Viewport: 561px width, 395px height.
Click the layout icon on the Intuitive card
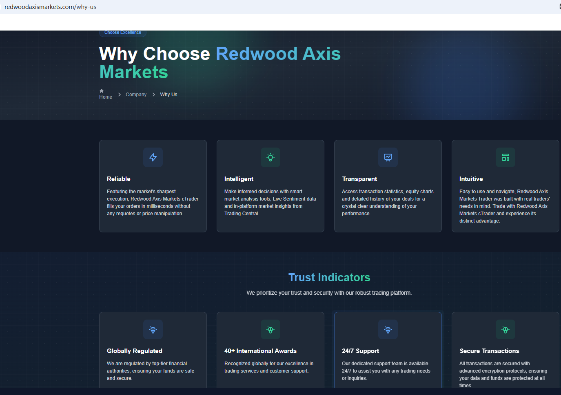(x=506, y=157)
